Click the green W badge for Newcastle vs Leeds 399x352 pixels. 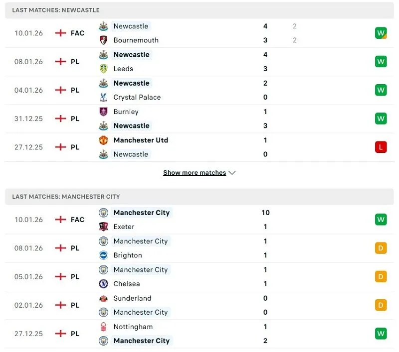(x=381, y=61)
